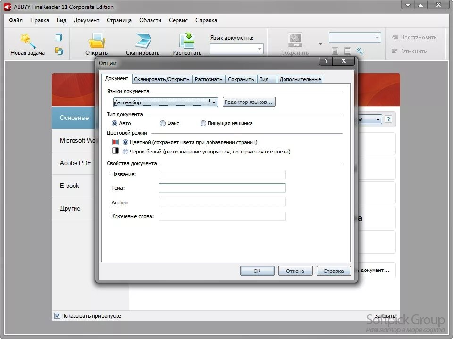453x339 pixels.
Task: Select the E-book category in task window
Action: point(74,186)
